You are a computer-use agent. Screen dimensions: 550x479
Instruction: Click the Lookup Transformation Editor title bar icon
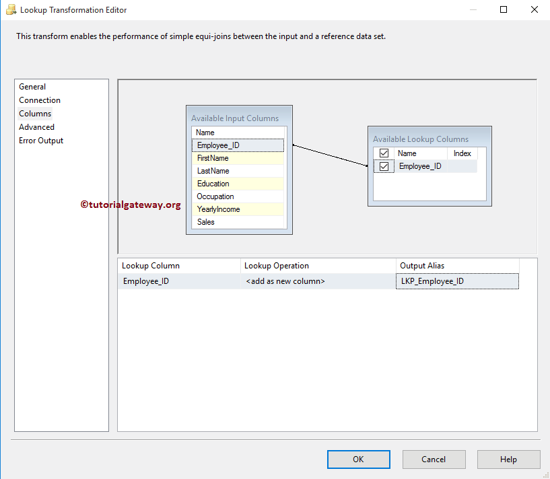tap(12, 9)
